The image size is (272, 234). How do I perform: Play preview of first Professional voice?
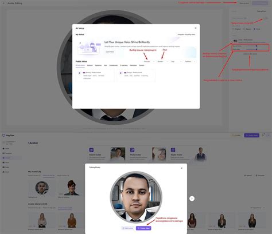80,73
